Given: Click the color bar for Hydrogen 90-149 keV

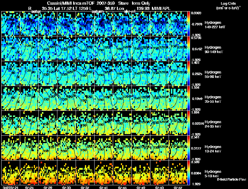Looking at the screenshot, I should [188, 49].
